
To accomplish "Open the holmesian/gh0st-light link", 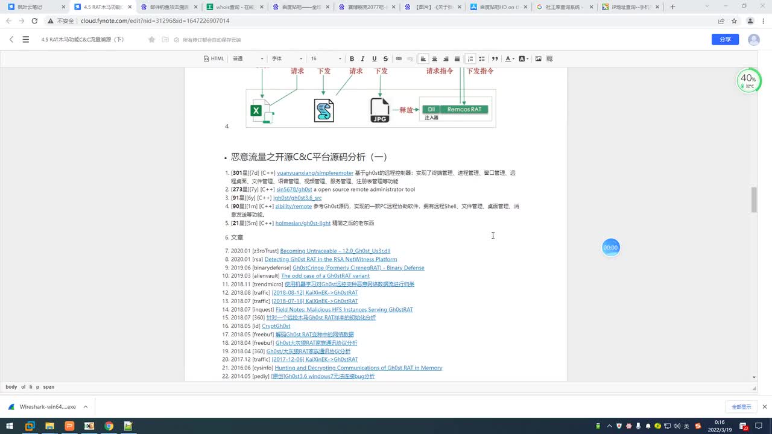I will click(x=303, y=223).
